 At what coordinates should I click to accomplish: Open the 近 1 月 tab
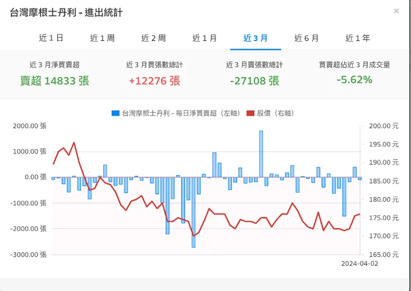click(204, 38)
